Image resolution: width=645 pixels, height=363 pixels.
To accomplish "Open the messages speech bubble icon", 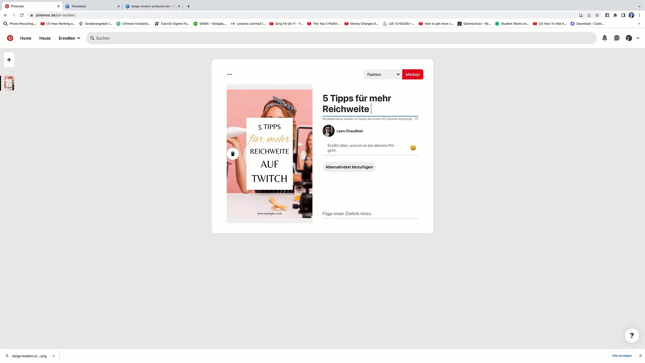I will 617,38.
